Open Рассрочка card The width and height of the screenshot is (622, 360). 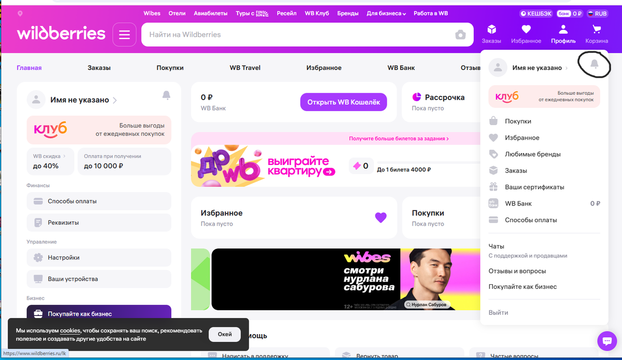pyautogui.click(x=441, y=102)
